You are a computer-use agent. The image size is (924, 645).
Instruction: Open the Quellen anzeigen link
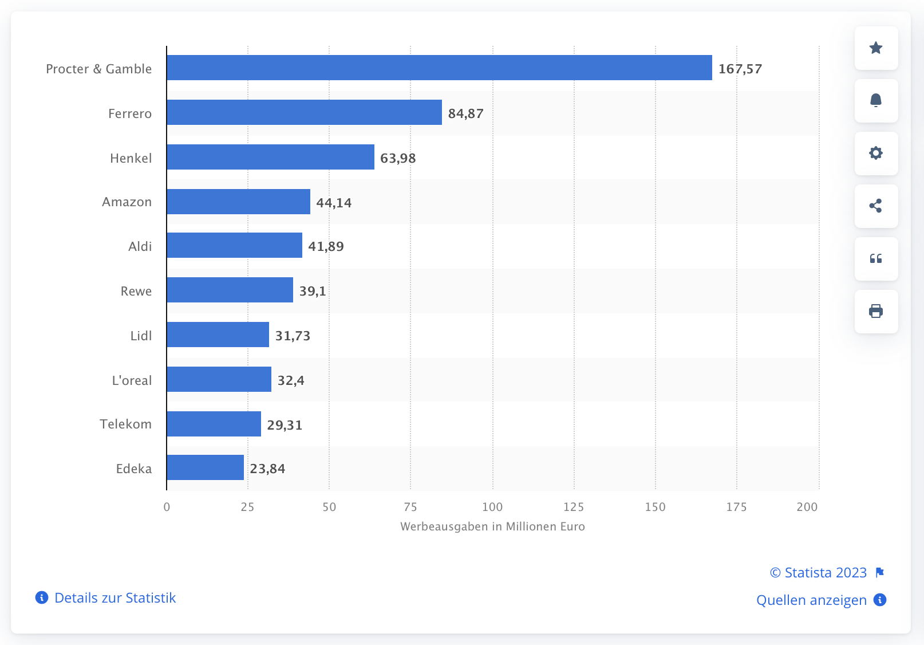coord(811,600)
